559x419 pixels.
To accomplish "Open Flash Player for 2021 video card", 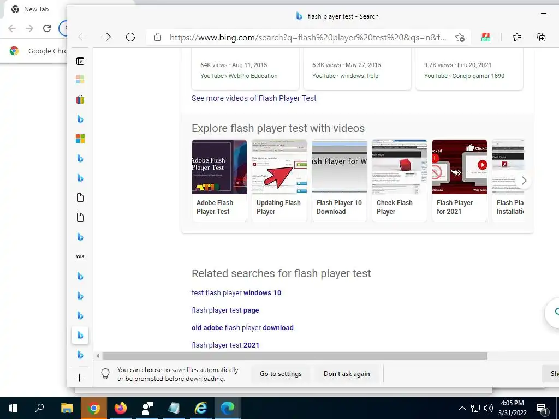I will coord(460,181).
